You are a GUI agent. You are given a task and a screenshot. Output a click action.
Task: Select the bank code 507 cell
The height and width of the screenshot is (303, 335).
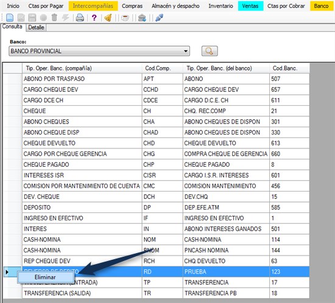[x=289, y=79]
